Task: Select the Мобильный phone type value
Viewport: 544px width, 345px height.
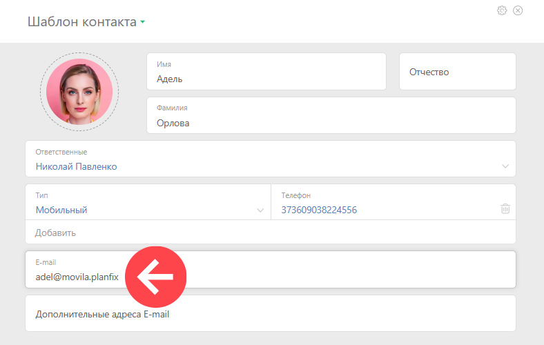Action: click(61, 210)
